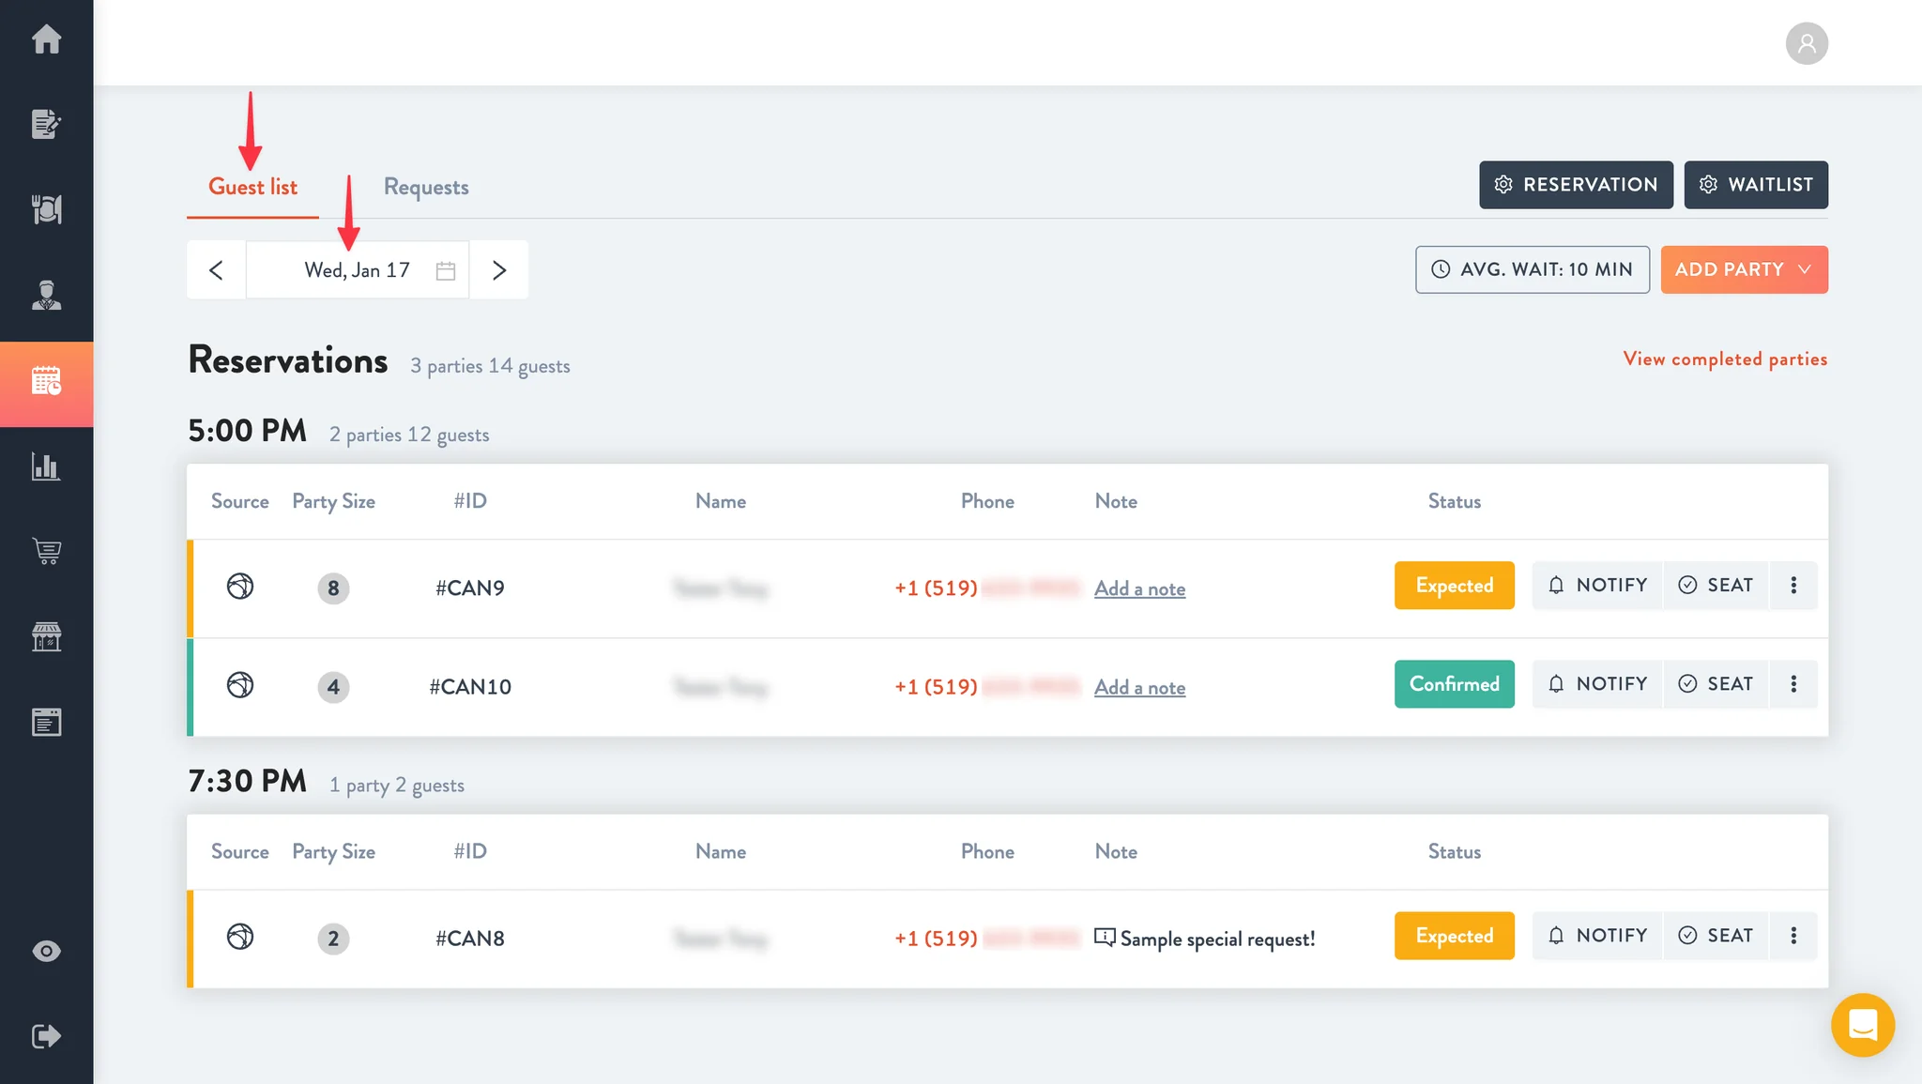Open View completed parties link
1922x1084 pixels.
pyautogui.click(x=1725, y=359)
